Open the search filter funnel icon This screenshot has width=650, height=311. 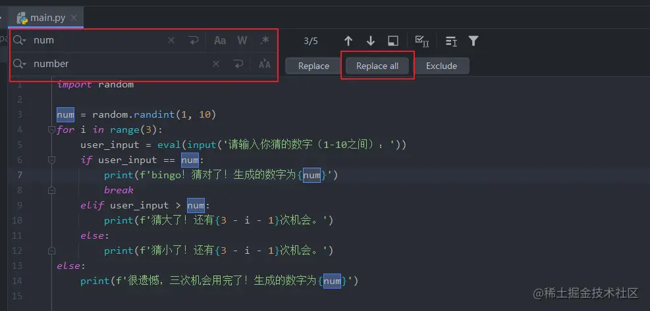(474, 41)
